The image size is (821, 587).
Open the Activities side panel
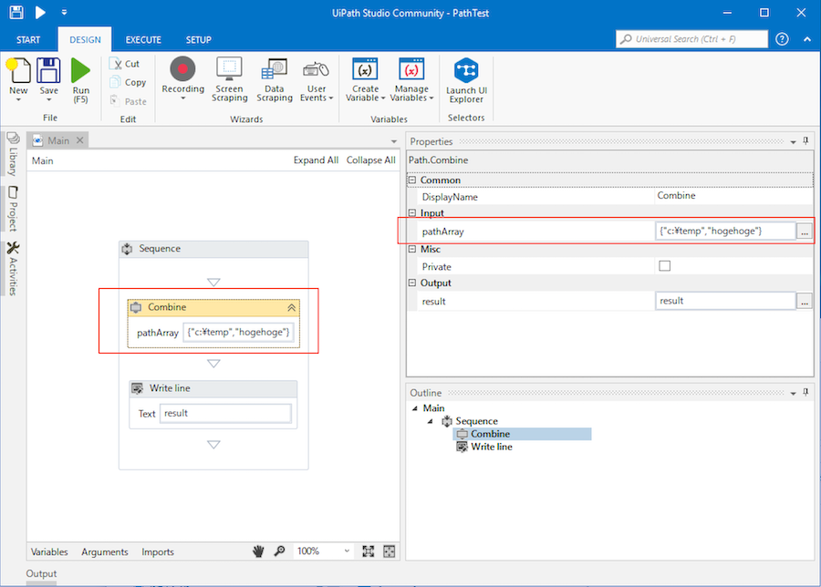13,268
